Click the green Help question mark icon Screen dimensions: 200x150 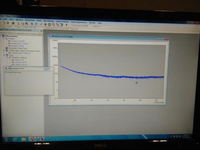click(x=66, y=25)
